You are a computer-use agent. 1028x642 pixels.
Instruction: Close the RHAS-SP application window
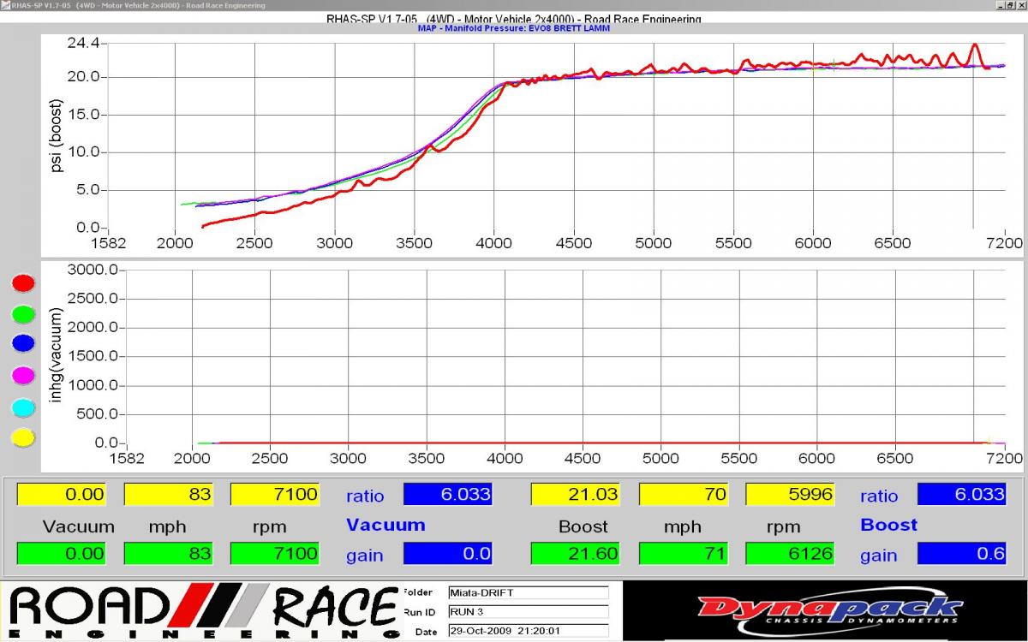coord(1020,5)
